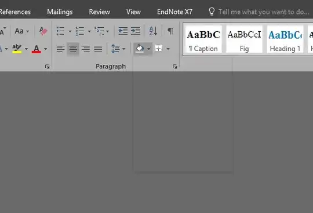Justify the paragraph text

(98, 49)
